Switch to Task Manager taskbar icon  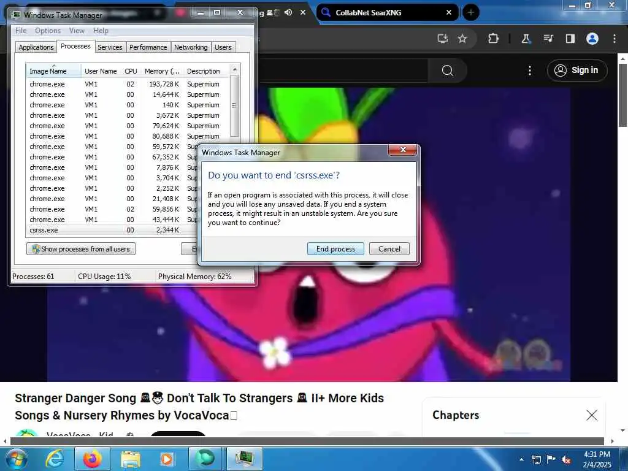point(245,459)
